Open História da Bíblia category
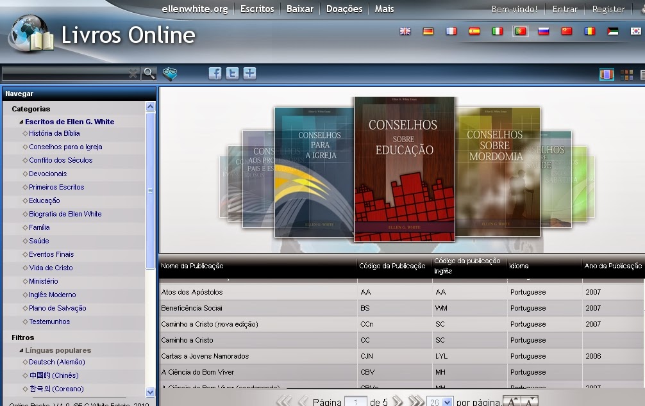The image size is (645, 406). tap(54, 133)
